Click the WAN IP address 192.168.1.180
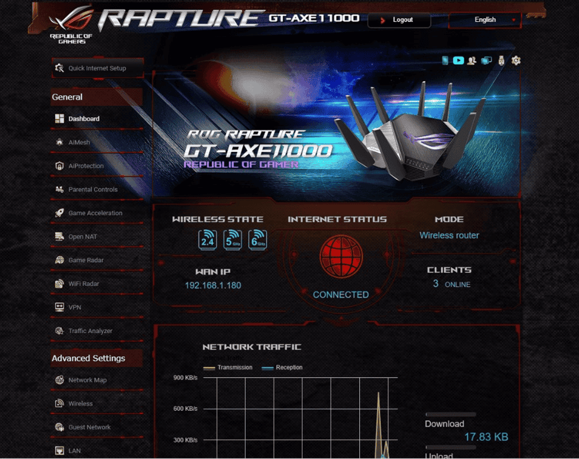 point(213,286)
